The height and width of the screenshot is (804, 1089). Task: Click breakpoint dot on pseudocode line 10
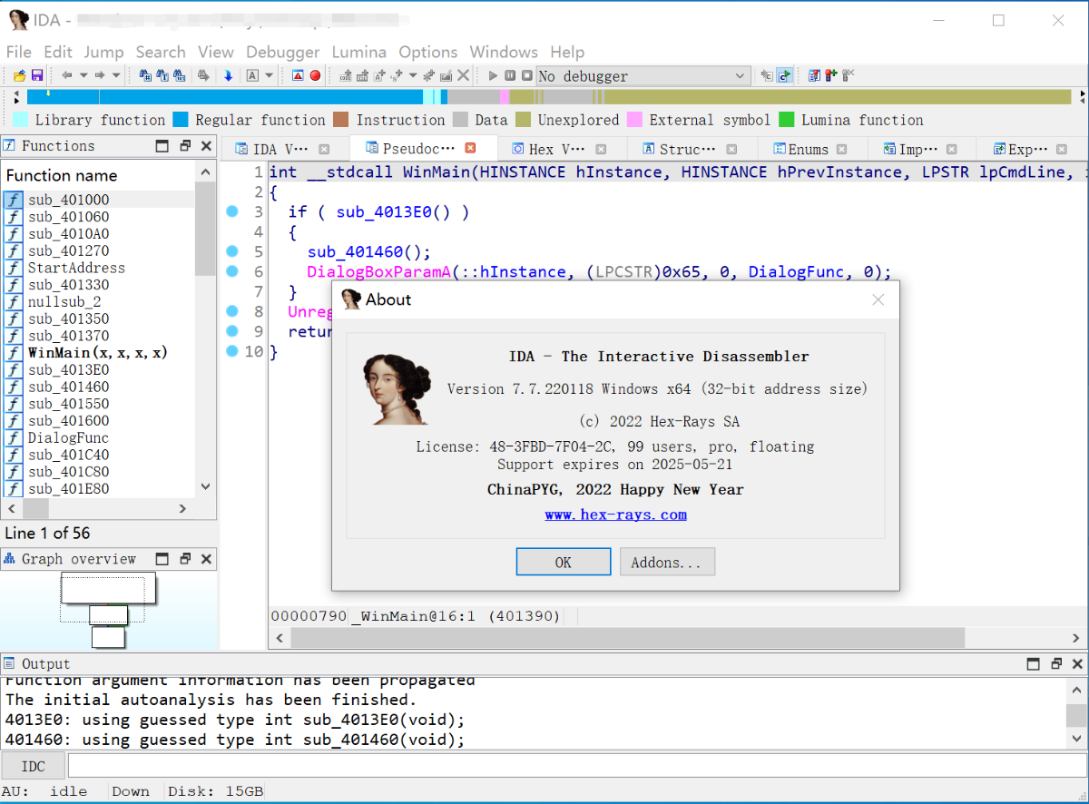coord(231,351)
